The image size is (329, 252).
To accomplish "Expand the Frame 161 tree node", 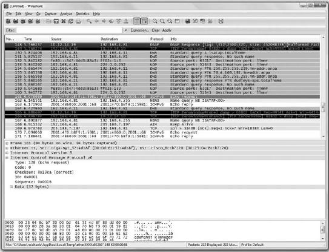I will [x=7, y=143].
